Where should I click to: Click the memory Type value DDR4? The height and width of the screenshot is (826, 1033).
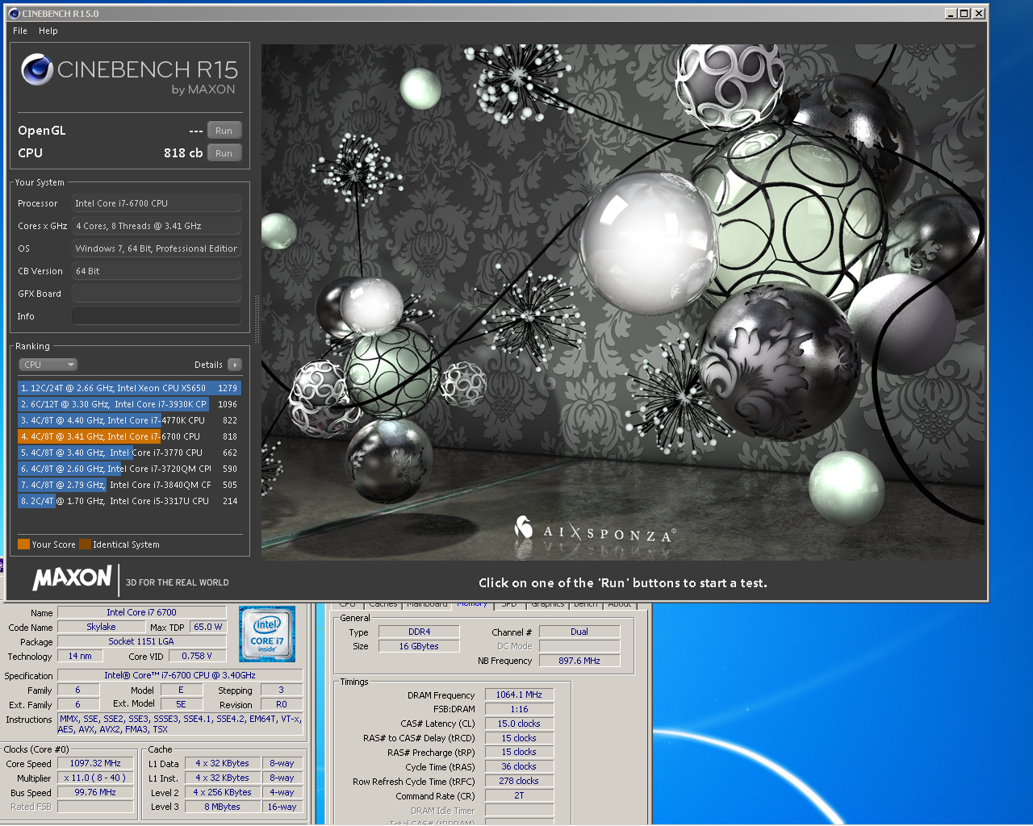point(420,632)
